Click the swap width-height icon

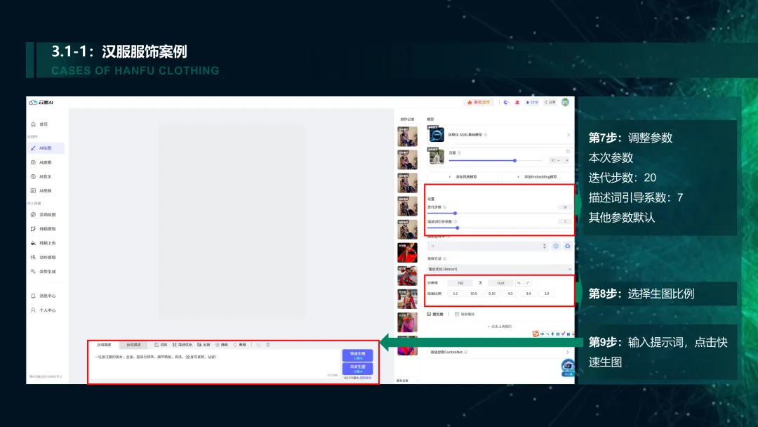tap(519, 283)
